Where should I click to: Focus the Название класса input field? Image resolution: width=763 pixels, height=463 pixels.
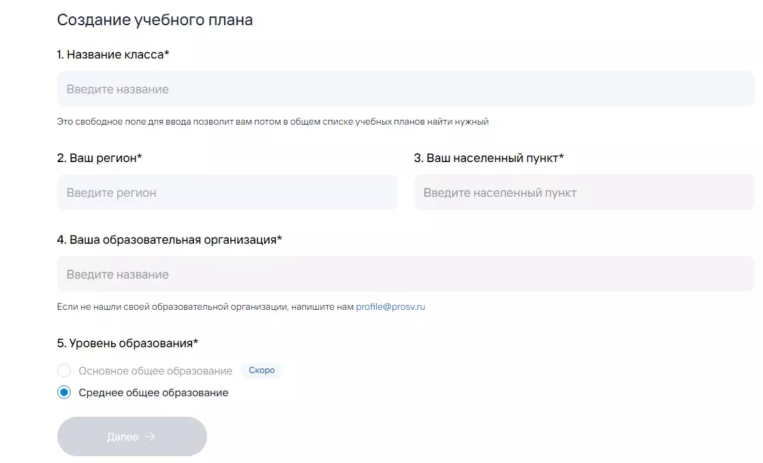pyautogui.click(x=406, y=89)
